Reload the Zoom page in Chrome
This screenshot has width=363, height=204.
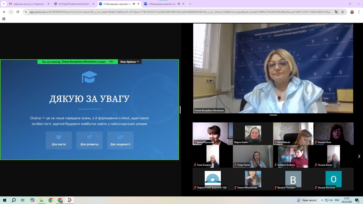pyautogui.click(x=18, y=12)
